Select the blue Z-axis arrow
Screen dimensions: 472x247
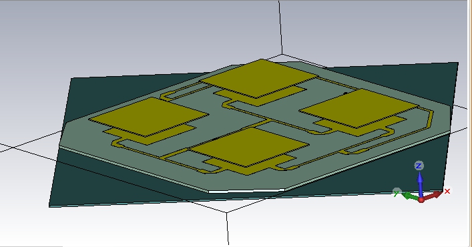click(x=420, y=184)
